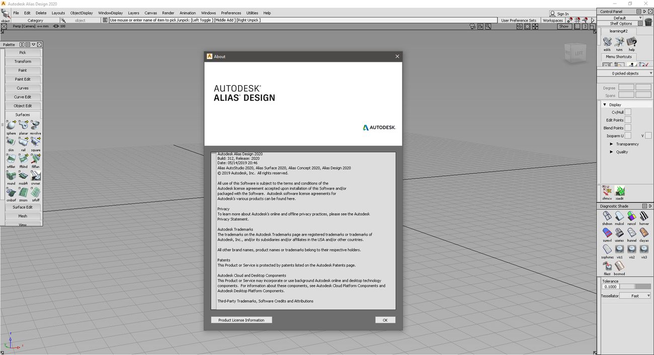Open the Render menu
Image resolution: width=654 pixels, height=355 pixels.
pyautogui.click(x=168, y=13)
